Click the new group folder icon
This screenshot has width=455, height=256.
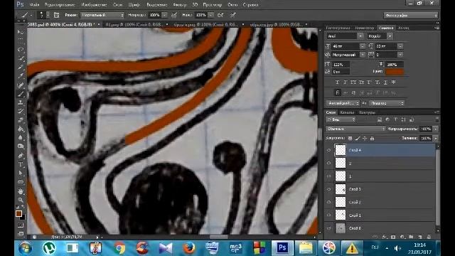[411, 237]
